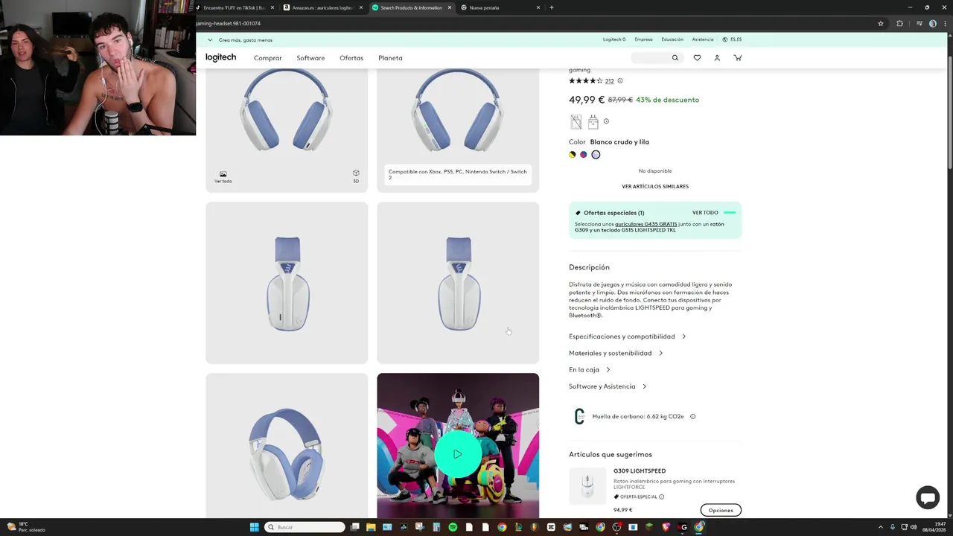Open a new browser tab
This screenshot has width=953, height=536.
[551, 7]
